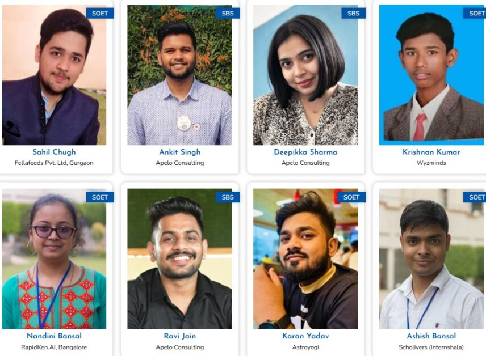Open the Deepikka Sharma name link
The width and height of the screenshot is (486, 356).
[x=305, y=152]
